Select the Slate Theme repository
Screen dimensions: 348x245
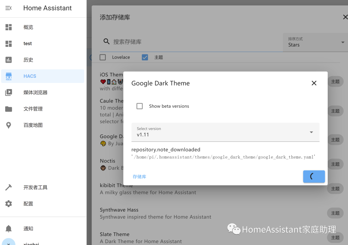(220, 238)
